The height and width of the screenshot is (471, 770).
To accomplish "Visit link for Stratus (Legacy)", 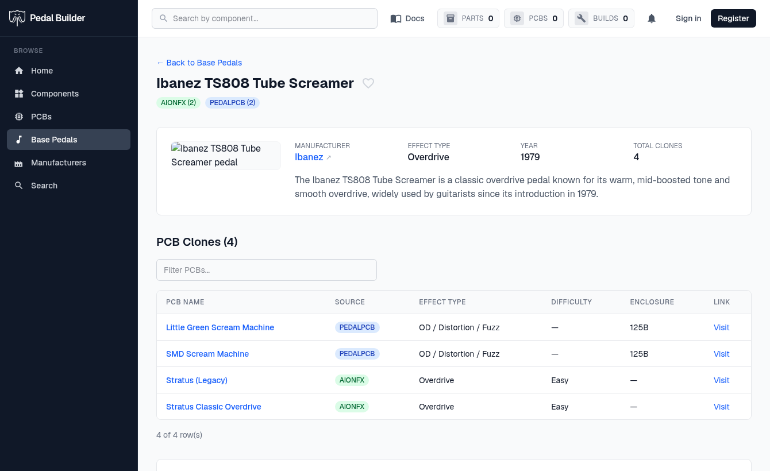I will 721,380.
